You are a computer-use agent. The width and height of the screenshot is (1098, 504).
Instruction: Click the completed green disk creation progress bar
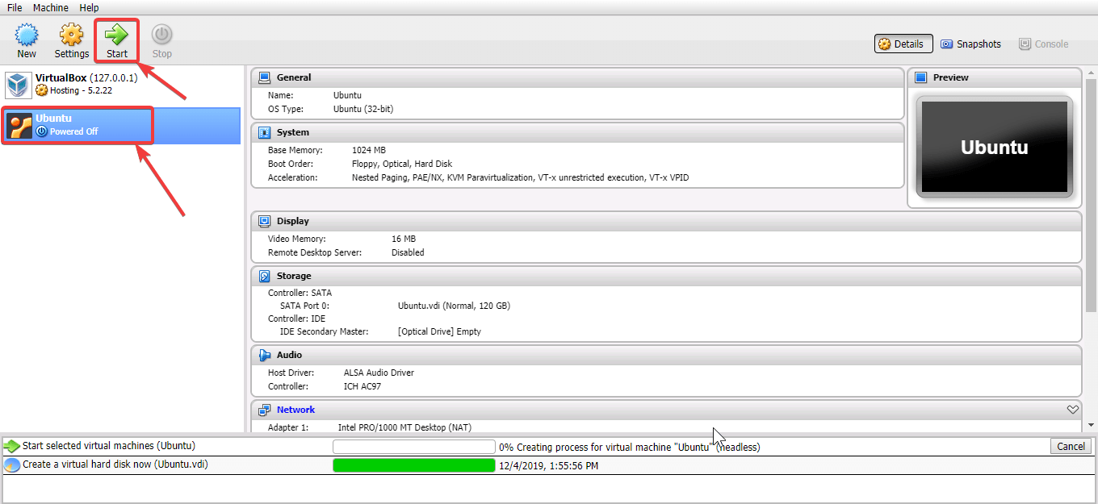coord(414,465)
